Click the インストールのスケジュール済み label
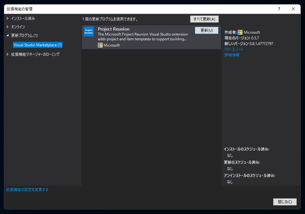Screen dimensions: 305x214 247,149
